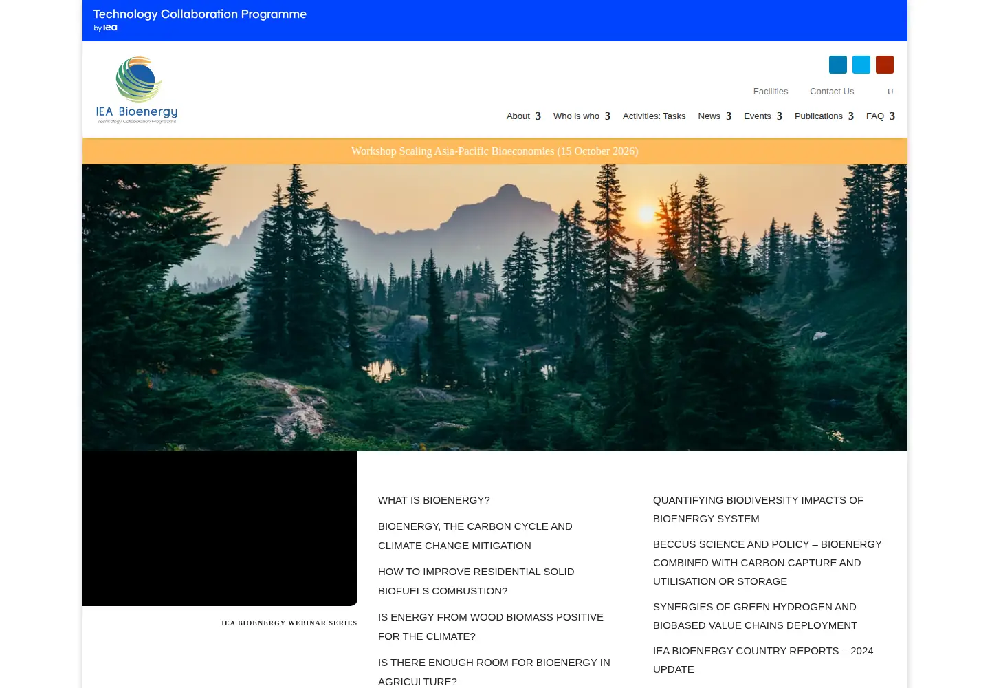Open Quantifying Biodiversity Impacts of Bioenergy link

tap(758, 509)
